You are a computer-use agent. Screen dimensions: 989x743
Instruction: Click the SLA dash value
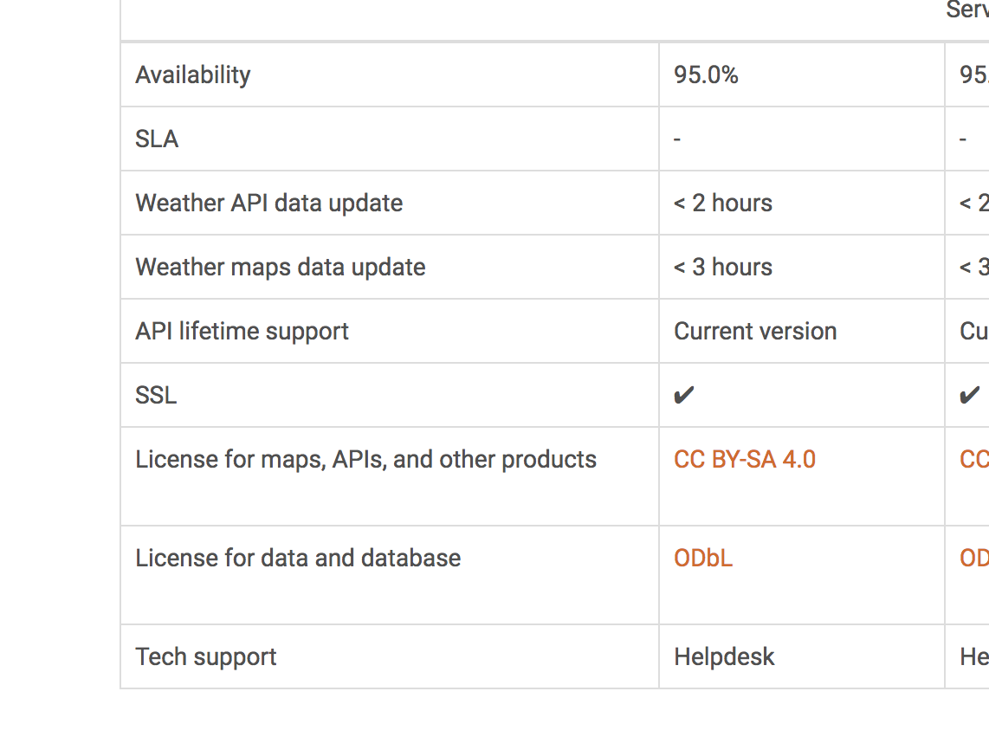(x=677, y=139)
